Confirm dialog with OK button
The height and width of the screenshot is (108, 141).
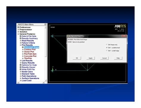pyautogui.click(x=77, y=58)
